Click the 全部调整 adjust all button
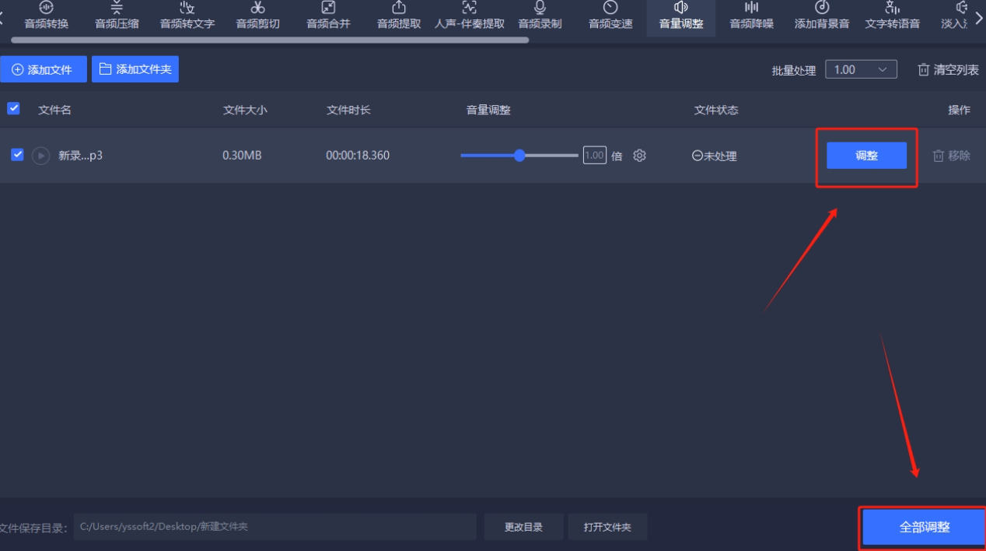 click(925, 527)
